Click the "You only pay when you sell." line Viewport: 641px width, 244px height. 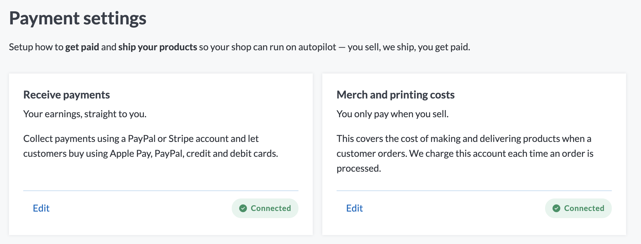click(392, 114)
